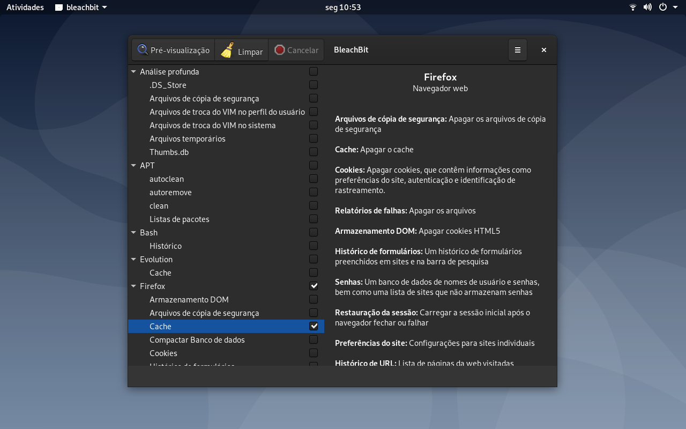Screen dimensions: 686x429
Task: Click the bleachbit app icon in top bar
Action: (59, 8)
